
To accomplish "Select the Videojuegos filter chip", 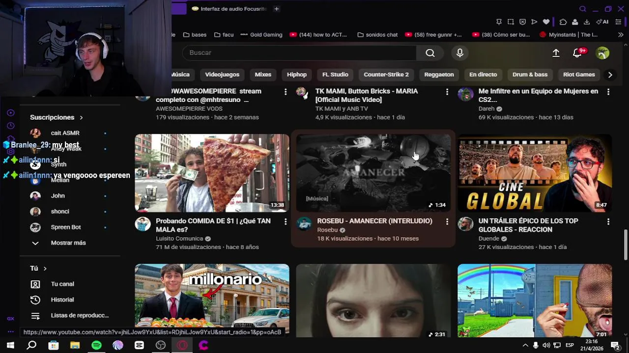I will (x=222, y=75).
